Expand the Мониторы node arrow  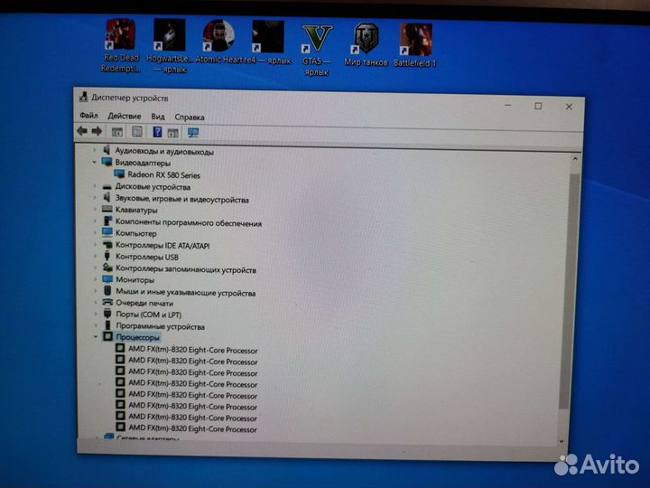pyautogui.click(x=96, y=279)
